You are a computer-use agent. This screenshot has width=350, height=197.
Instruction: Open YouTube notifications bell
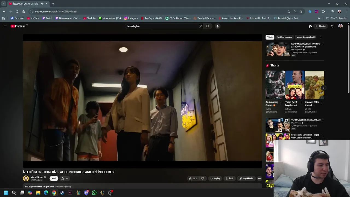(332, 26)
